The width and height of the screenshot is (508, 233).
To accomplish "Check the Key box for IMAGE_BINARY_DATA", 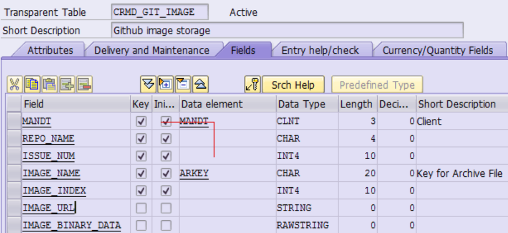I will (141, 225).
